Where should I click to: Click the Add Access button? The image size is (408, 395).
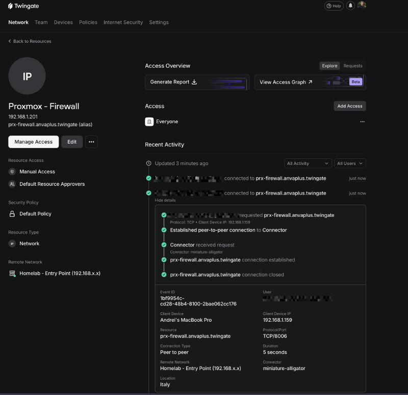[x=350, y=106]
